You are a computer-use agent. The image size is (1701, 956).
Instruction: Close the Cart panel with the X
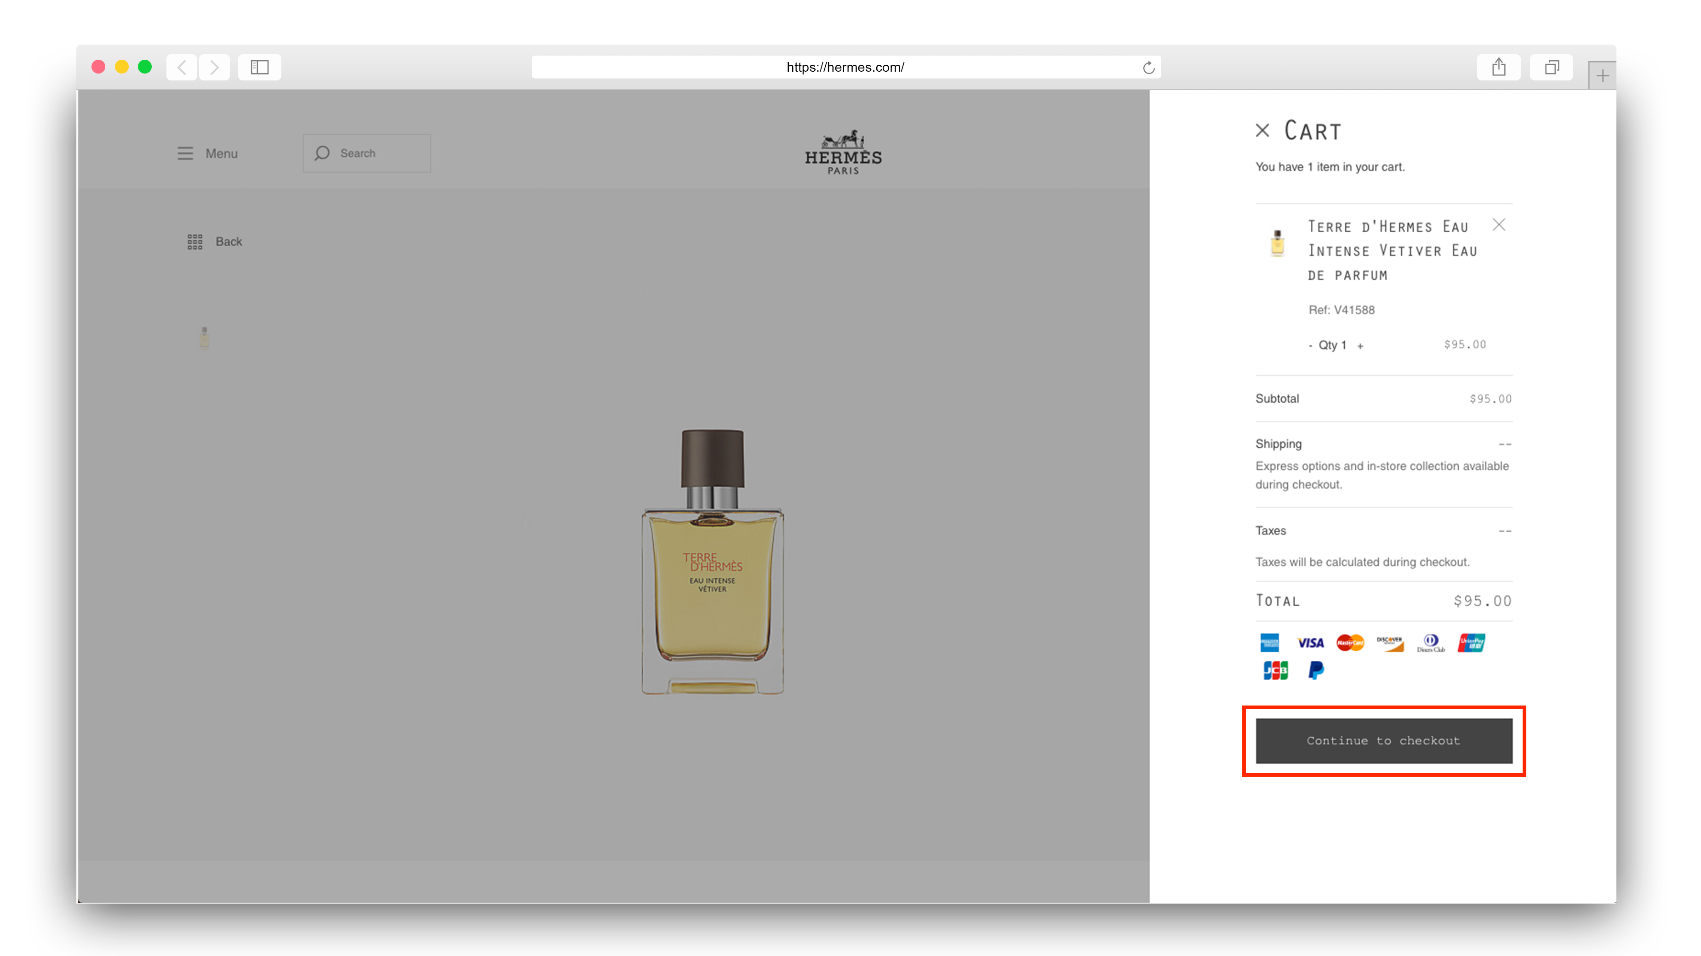tap(1262, 131)
